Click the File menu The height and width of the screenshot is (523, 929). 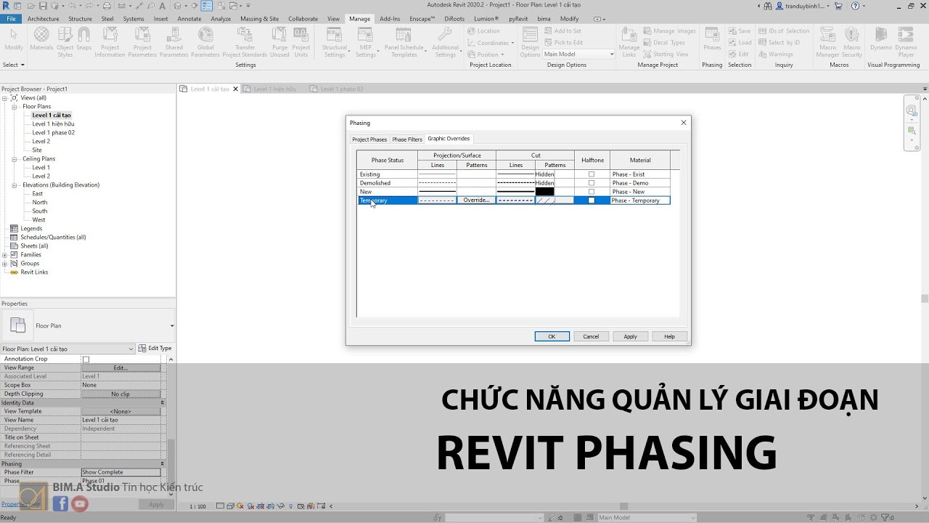[x=11, y=19]
